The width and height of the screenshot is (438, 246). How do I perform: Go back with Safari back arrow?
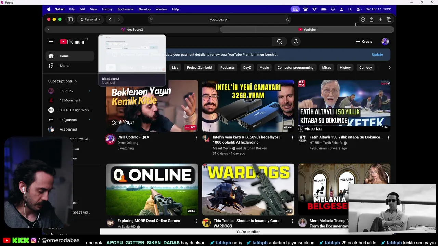point(110,19)
